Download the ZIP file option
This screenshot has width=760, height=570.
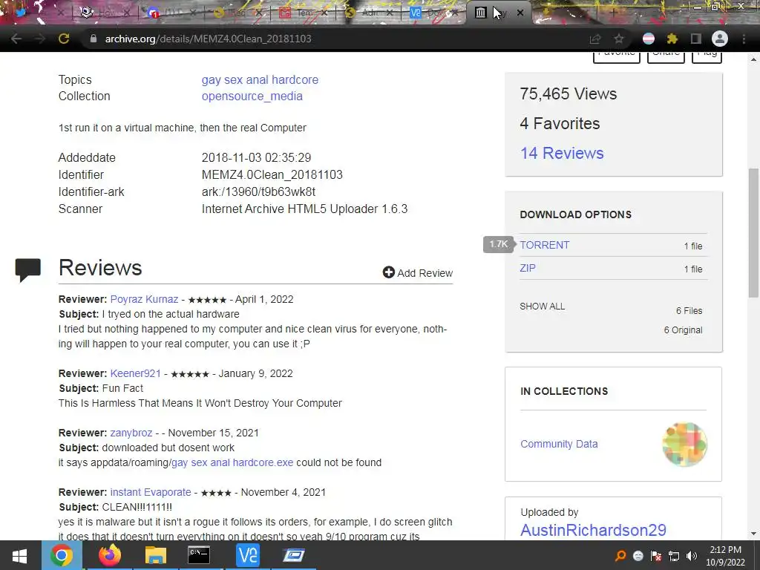click(x=528, y=268)
